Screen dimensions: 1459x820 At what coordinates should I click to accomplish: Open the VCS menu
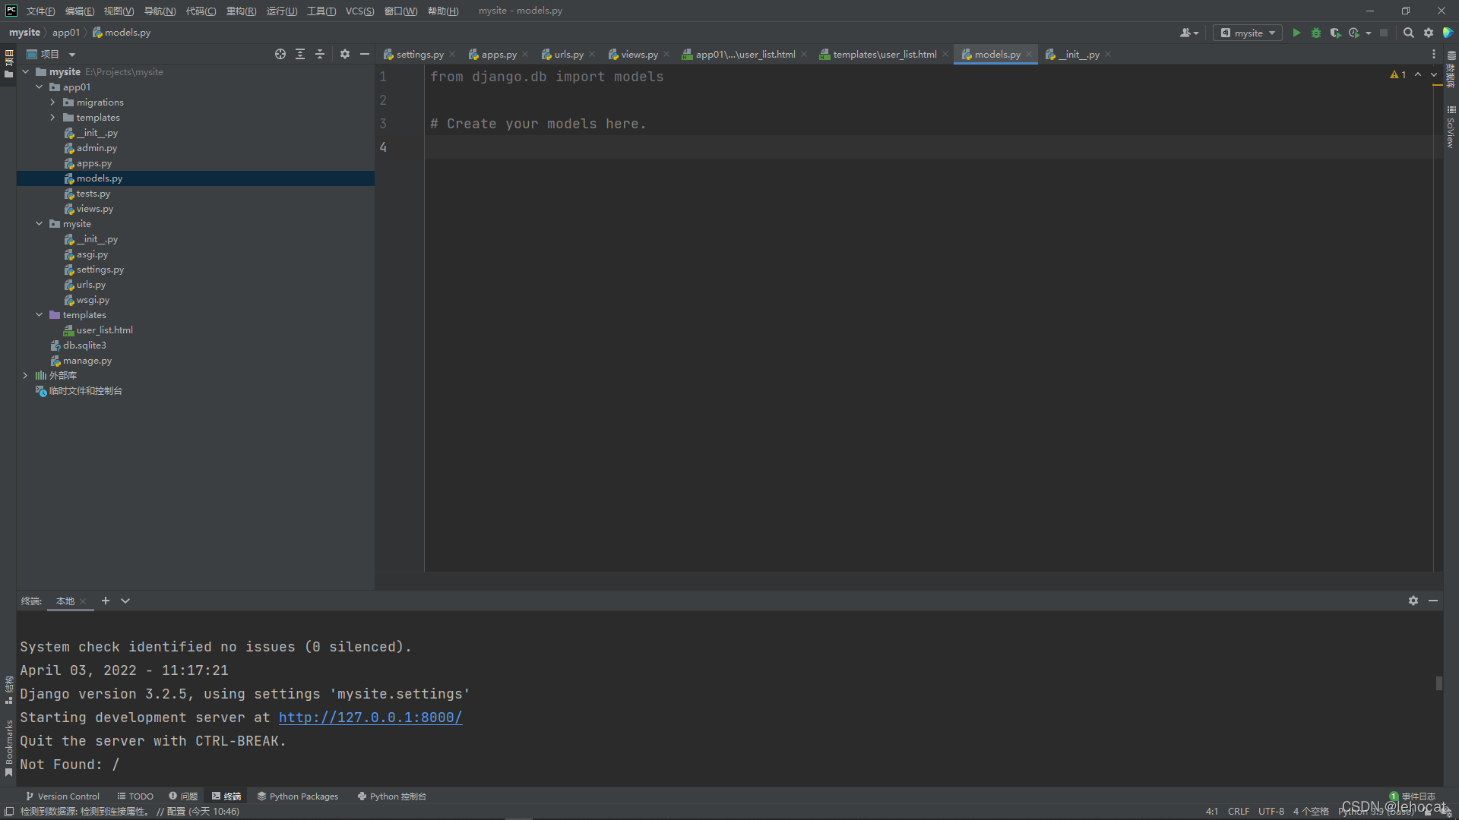click(x=359, y=11)
